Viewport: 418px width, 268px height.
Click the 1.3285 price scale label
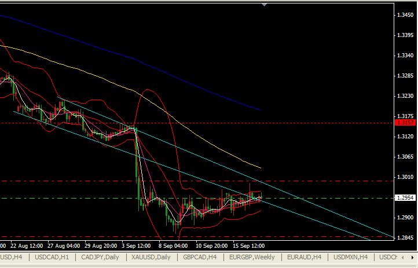tap(405, 76)
